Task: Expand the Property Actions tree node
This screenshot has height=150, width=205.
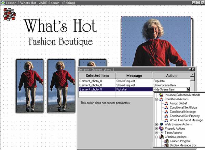Action: pyautogui.click(x=156, y=129)
